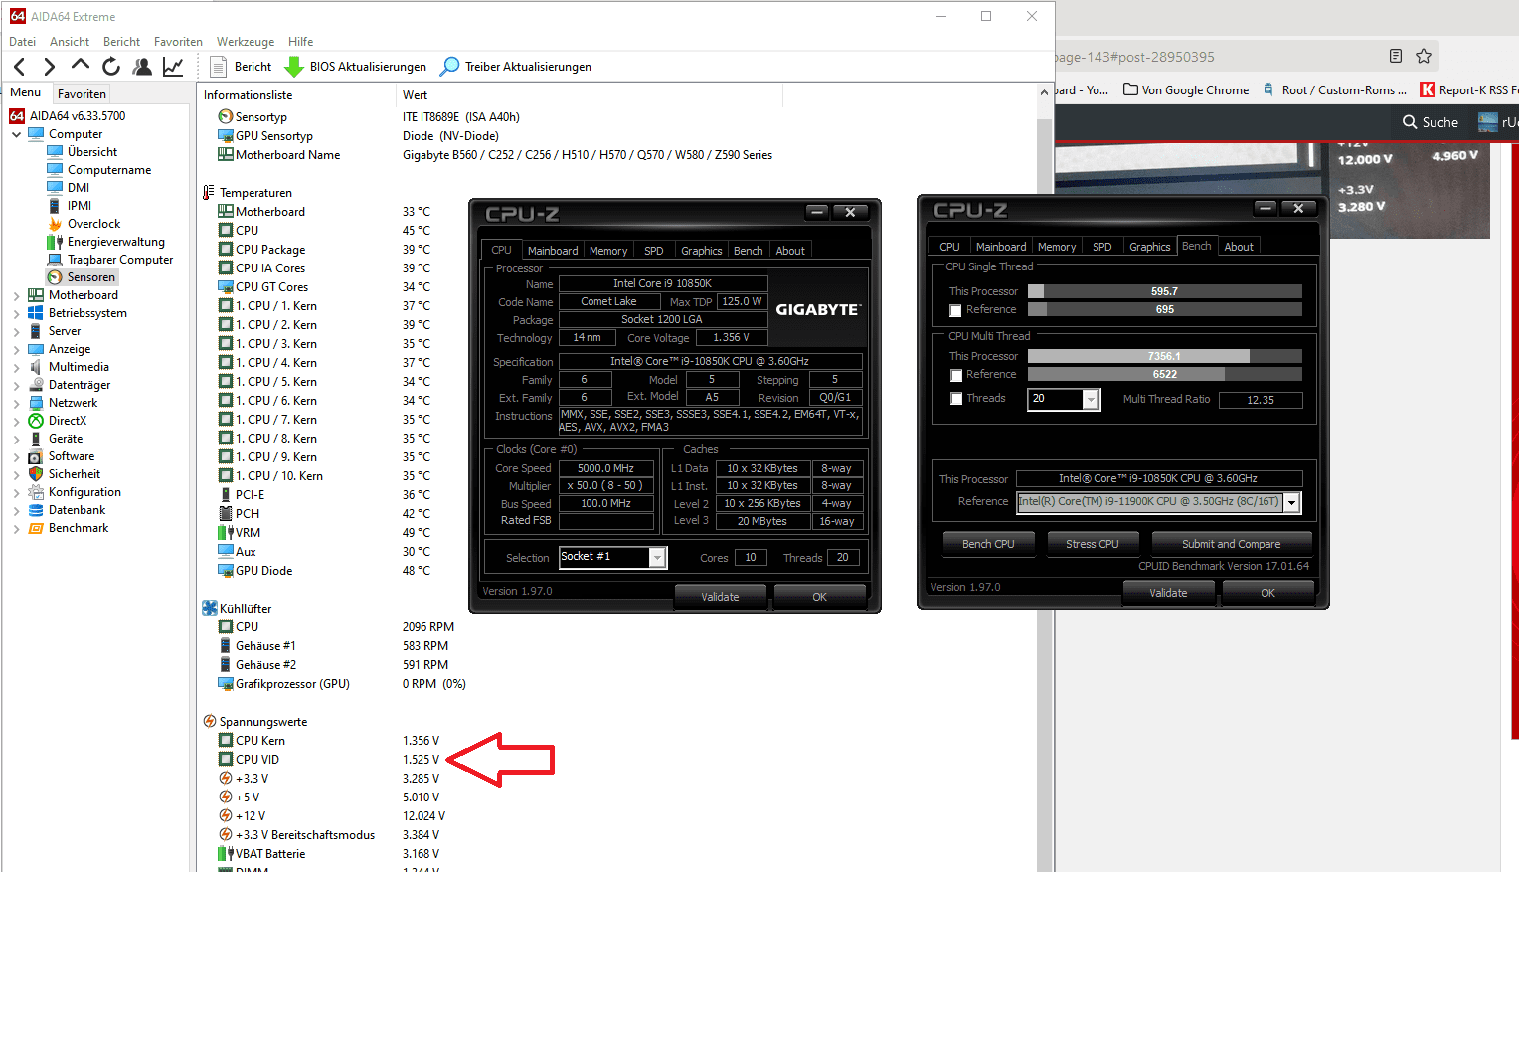Switch to Mainboard tab in left CPU-Z window
Image resolution: width=1519 pixels, height=1064 pixels.
click(553, 251)
